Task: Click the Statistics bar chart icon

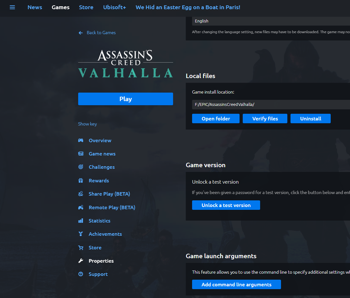Action: coord(81,221)
